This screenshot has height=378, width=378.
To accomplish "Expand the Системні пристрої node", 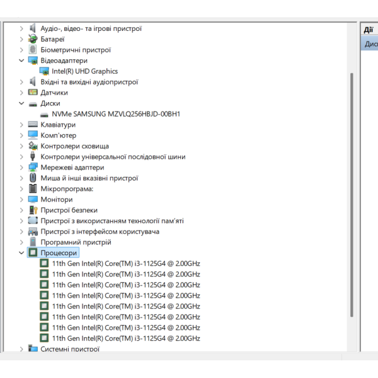I will 21,349.
